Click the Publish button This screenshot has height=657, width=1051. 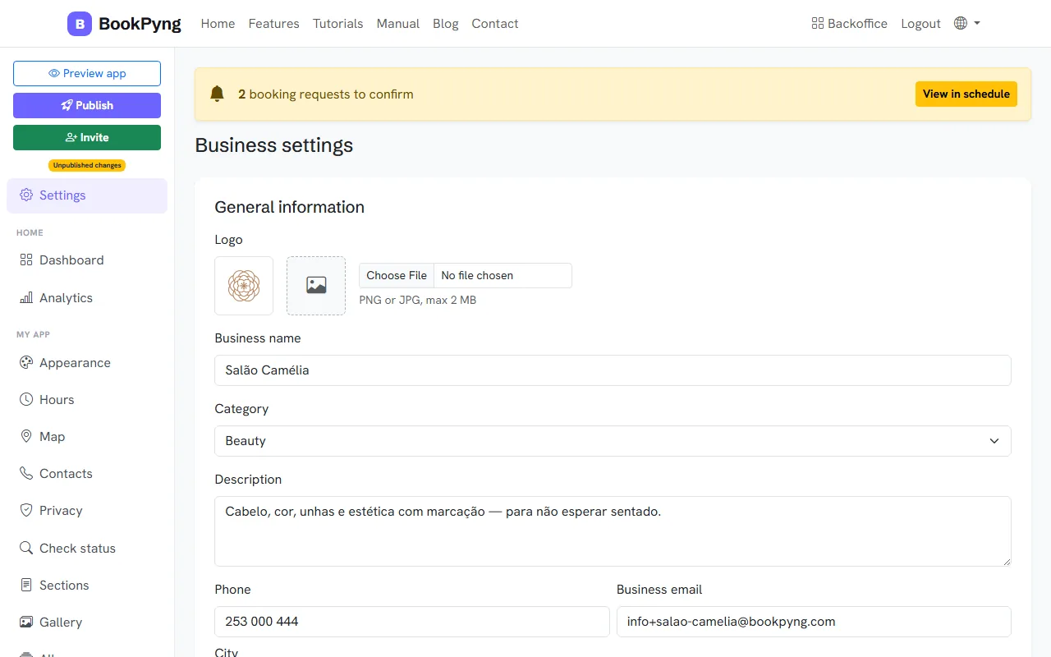pos(87,105)
